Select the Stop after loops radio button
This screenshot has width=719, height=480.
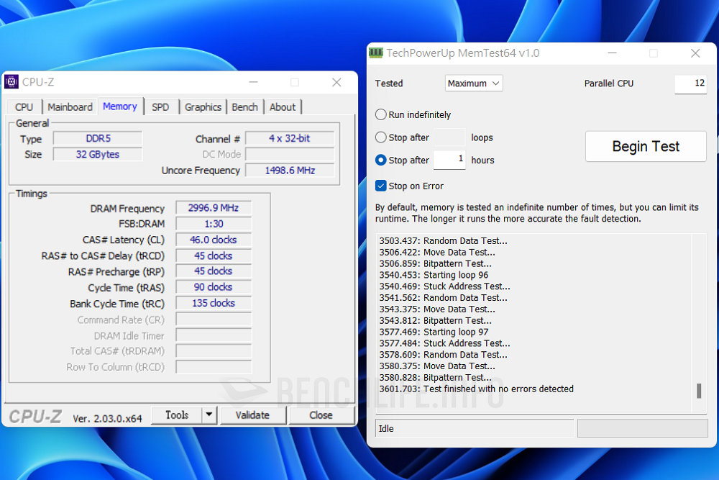381,137
